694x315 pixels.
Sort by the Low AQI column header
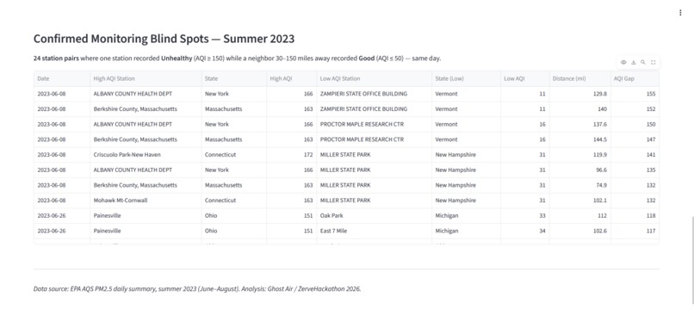[525, 79]
